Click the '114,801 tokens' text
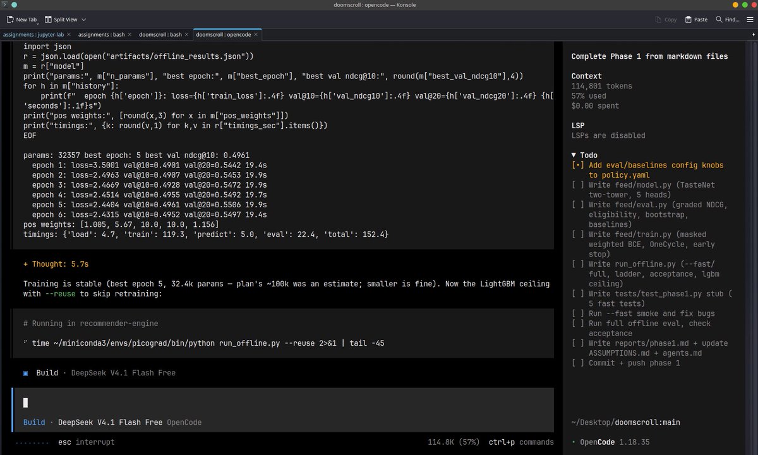This screenshot has width=758, height=455. point(601,86)
